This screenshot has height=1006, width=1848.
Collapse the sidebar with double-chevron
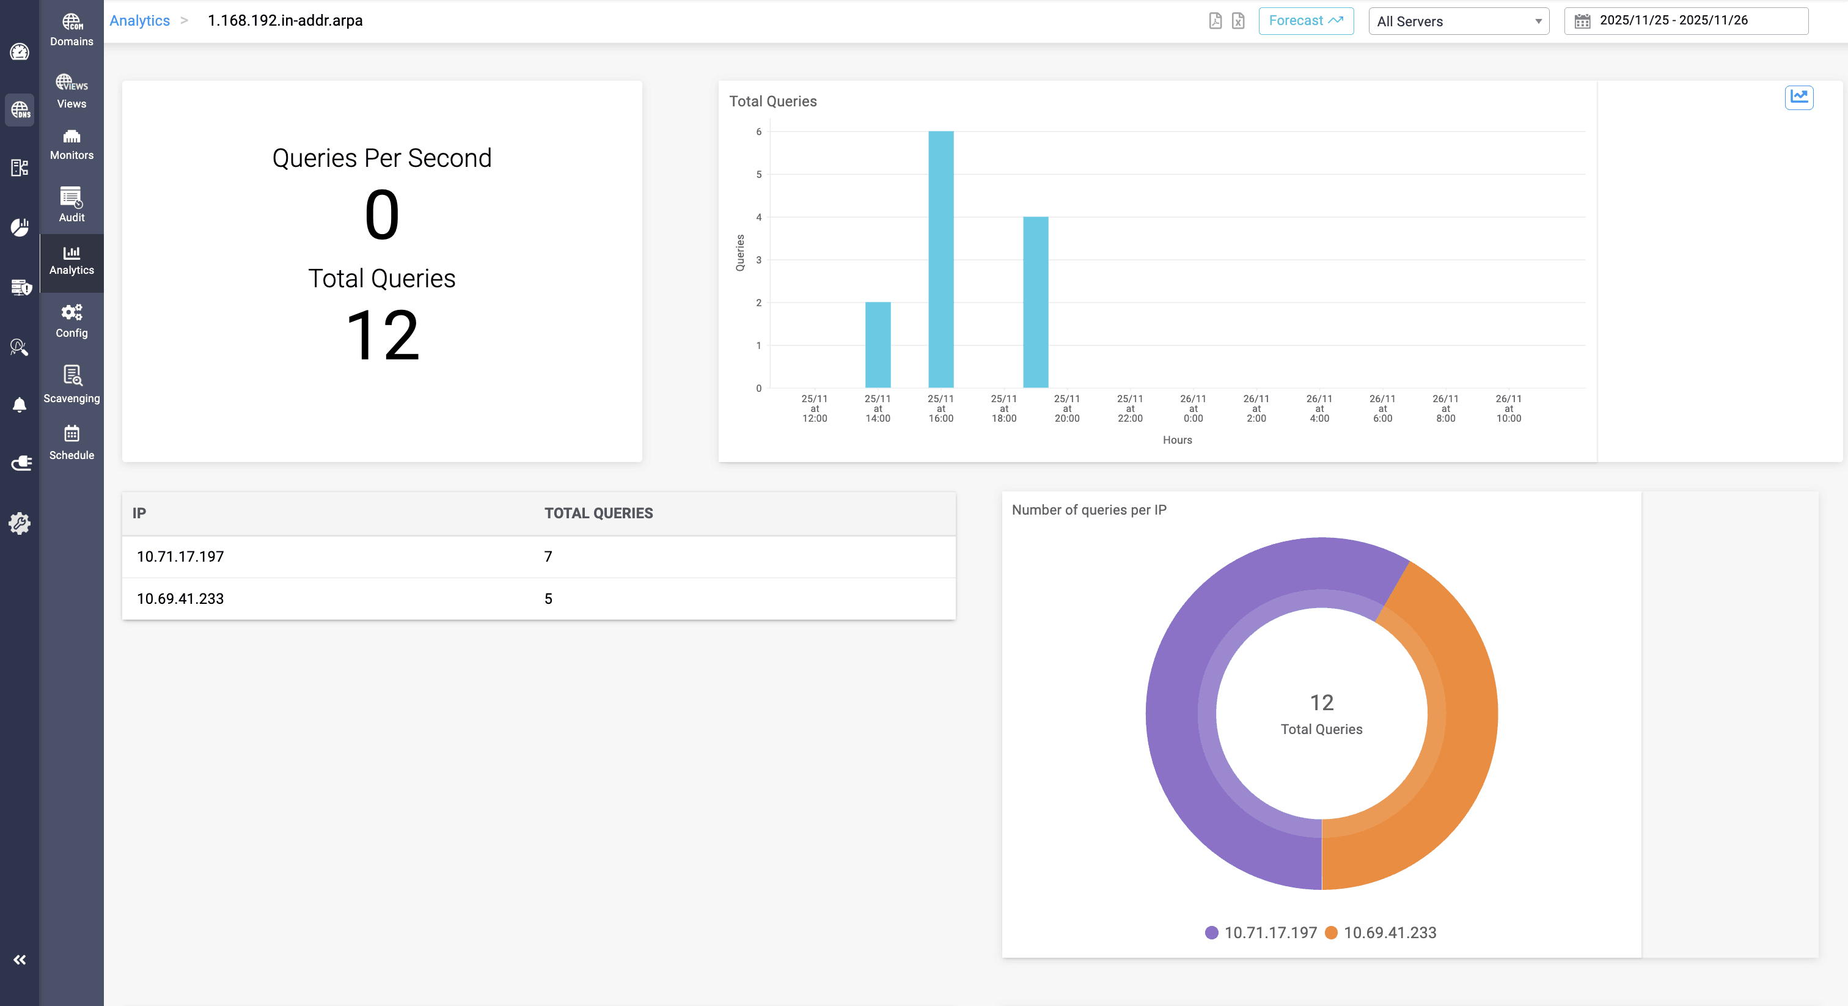tap(20, 960)
